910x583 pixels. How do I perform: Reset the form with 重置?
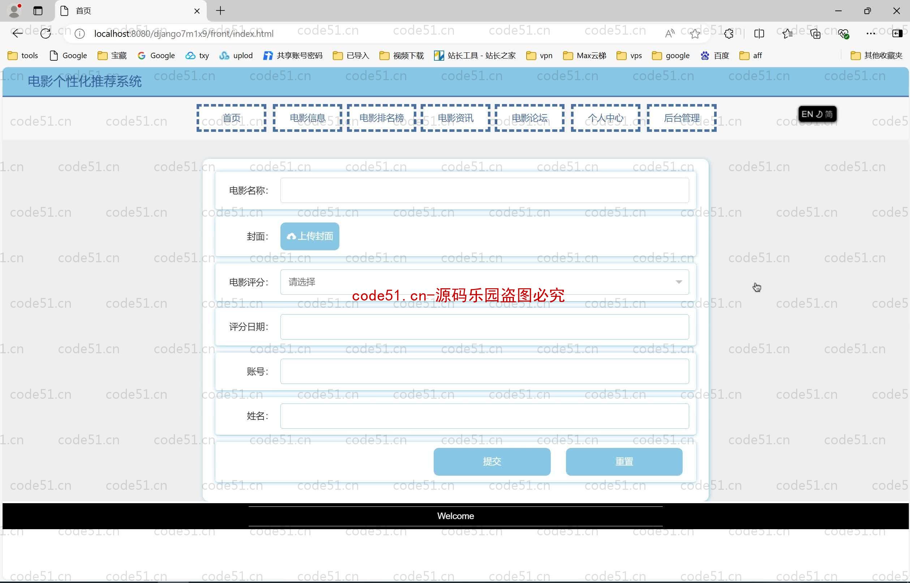pos(624,462)
